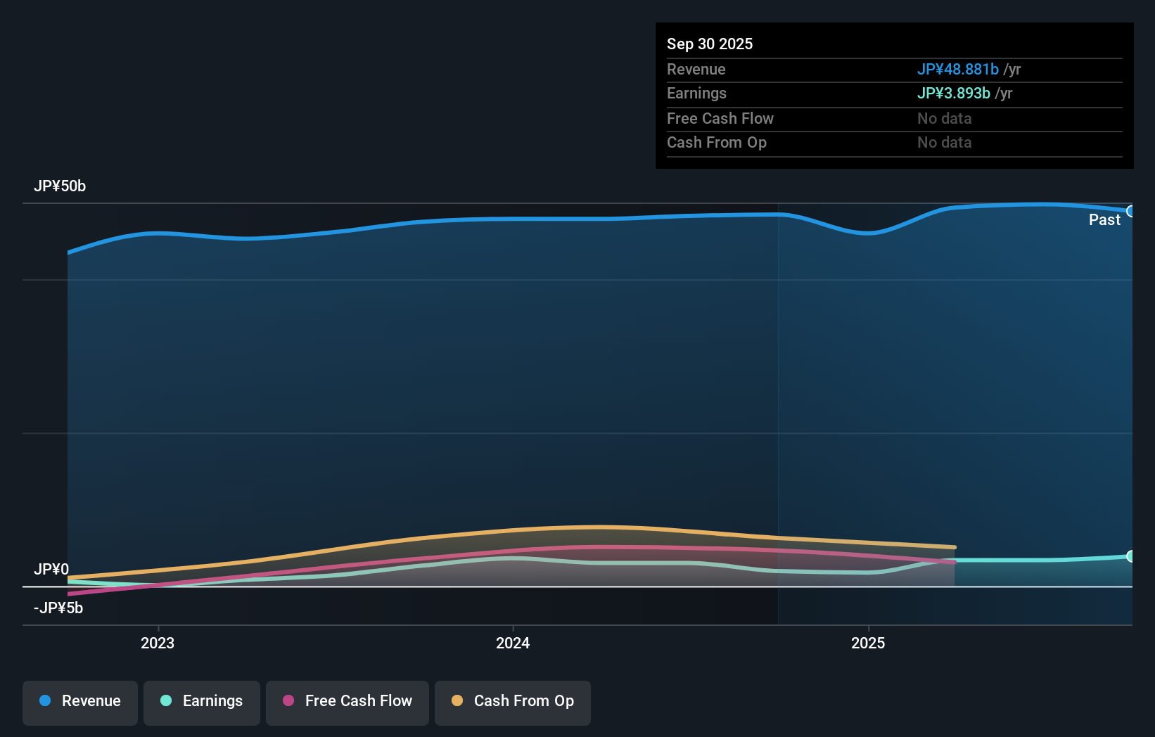Click the orange Cash From Op legend dot
Screen dimensions: 1155x737
tap(457, 701)
